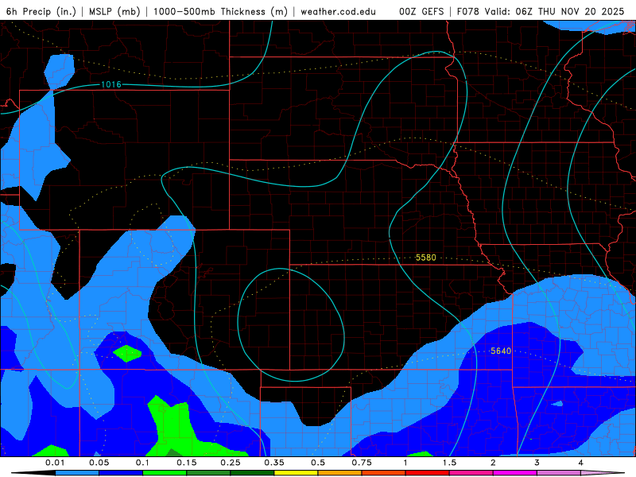Select the pink 1.5–2 colorbar segment
Image resolution: width=636 pixels, height=477 pixels.
point(471,473)
